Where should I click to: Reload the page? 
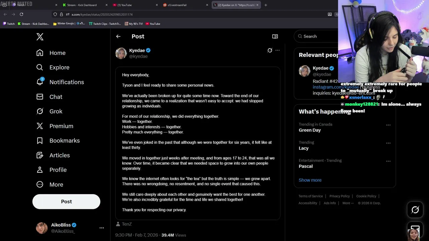(x=21, y=14)
